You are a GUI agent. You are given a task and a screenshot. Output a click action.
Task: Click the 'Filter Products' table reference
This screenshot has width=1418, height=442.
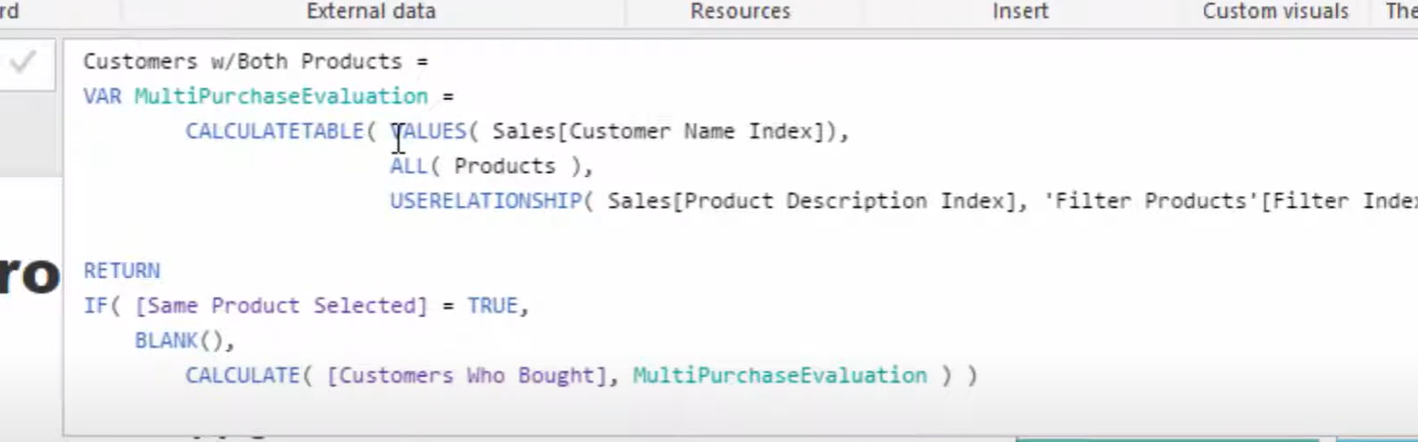(1152, 201)
